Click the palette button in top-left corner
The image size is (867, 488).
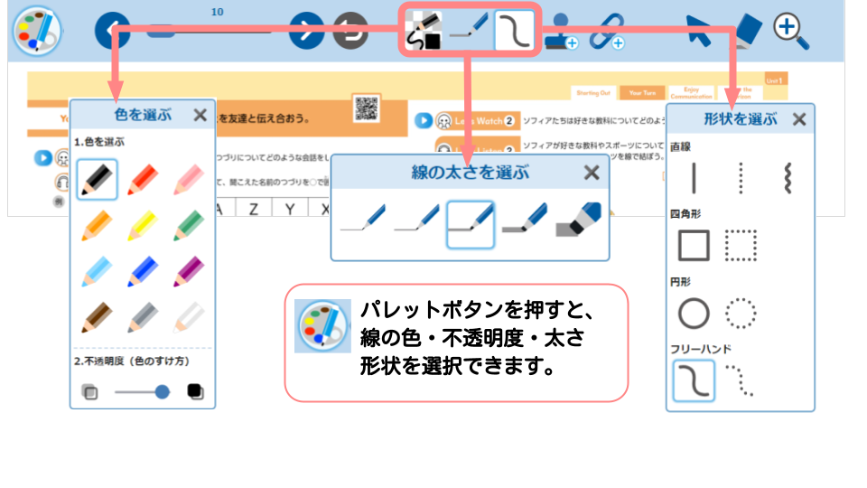(x=37, y=32)
